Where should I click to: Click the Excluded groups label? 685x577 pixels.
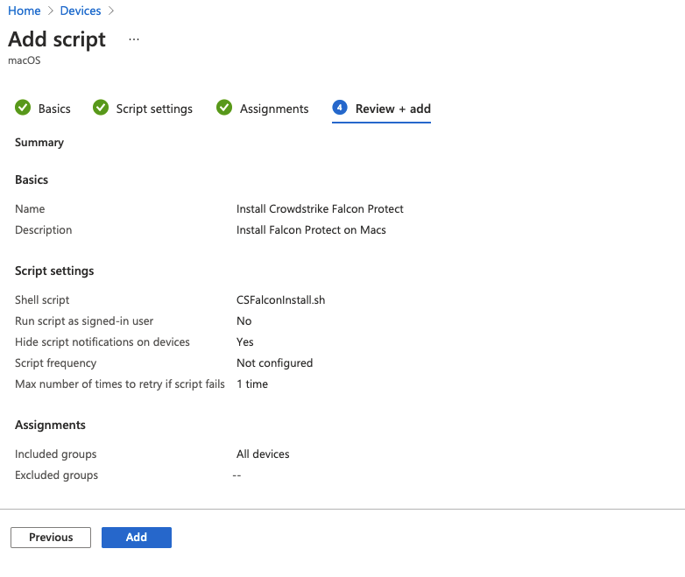[56, 475]
